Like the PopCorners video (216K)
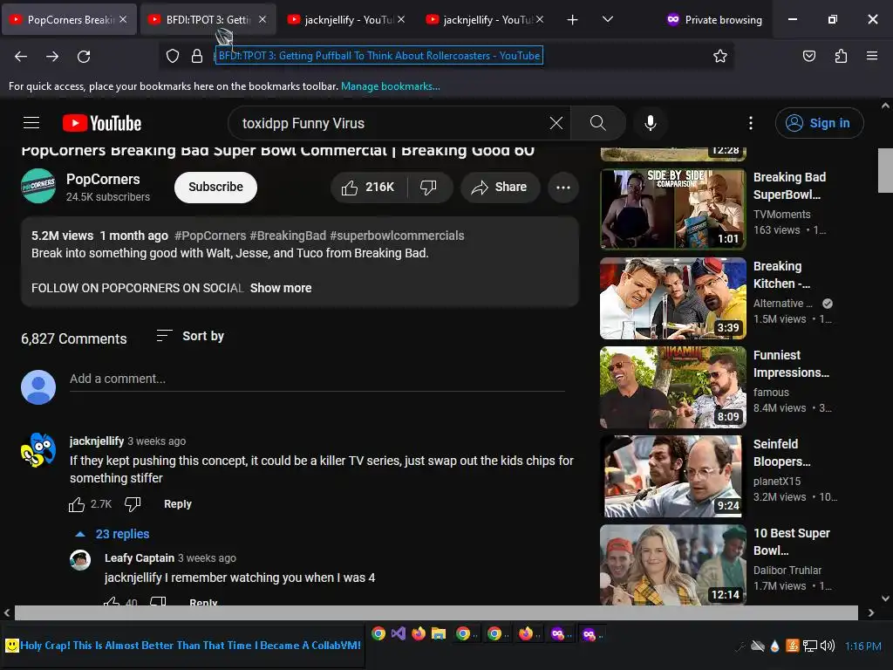This screenshot has width=893, height=670. tap(369, 188)
